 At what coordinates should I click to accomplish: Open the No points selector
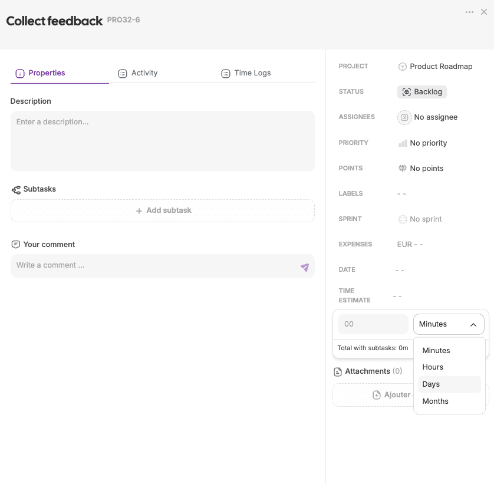(420, 168)
